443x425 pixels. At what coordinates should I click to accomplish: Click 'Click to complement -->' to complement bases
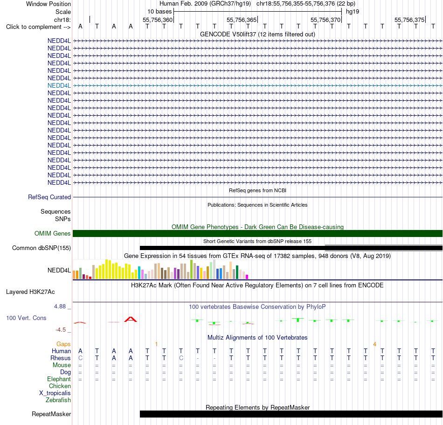[38, 27]
